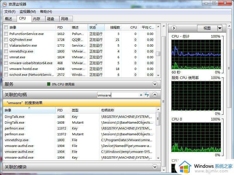The height and width of the screenshot is (175, 234).
Task: Collapse the graph pane with the arrow button
Action: point(174,28)
